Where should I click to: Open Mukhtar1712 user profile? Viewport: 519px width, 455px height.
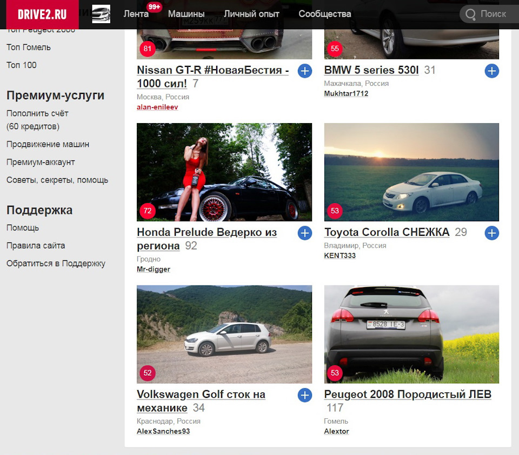(346, 93)
